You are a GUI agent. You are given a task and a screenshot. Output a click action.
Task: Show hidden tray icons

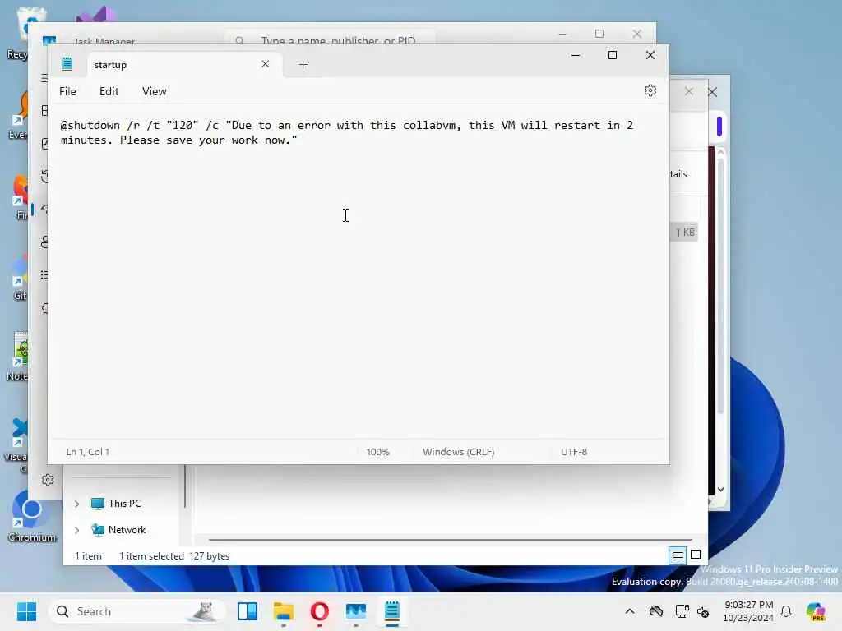(630, 611)
